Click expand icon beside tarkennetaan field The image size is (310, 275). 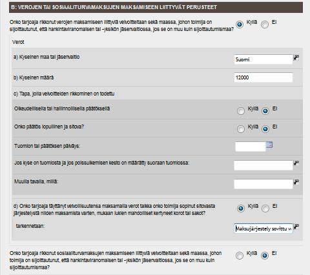(x=296, y=227)
